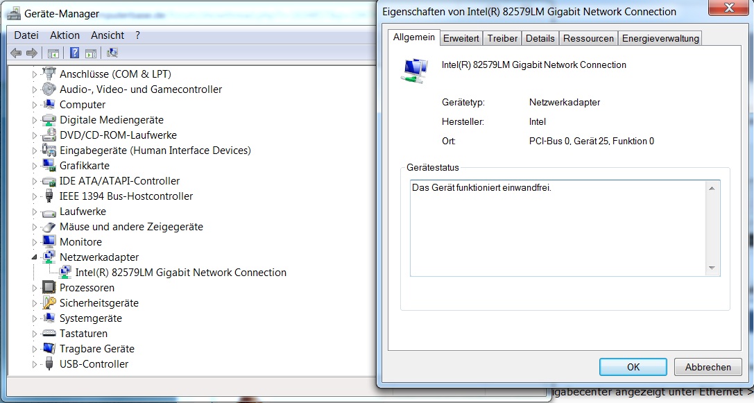754x403 pixels.
Task: Click the DVD/CD-ROM-Laufwerke icon
Action: tap(49, 135)
